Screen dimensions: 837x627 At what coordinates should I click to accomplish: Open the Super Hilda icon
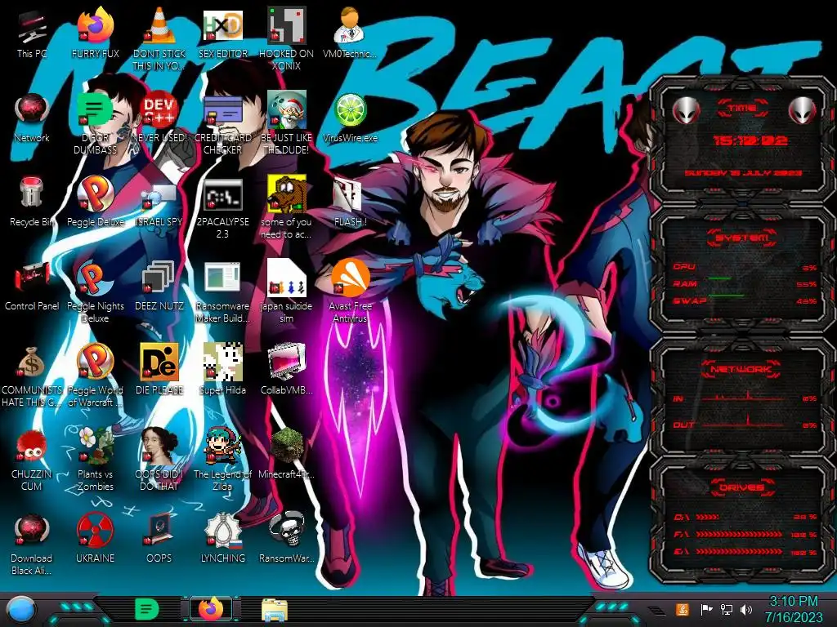pyautogui.click(x=222, y=362)
